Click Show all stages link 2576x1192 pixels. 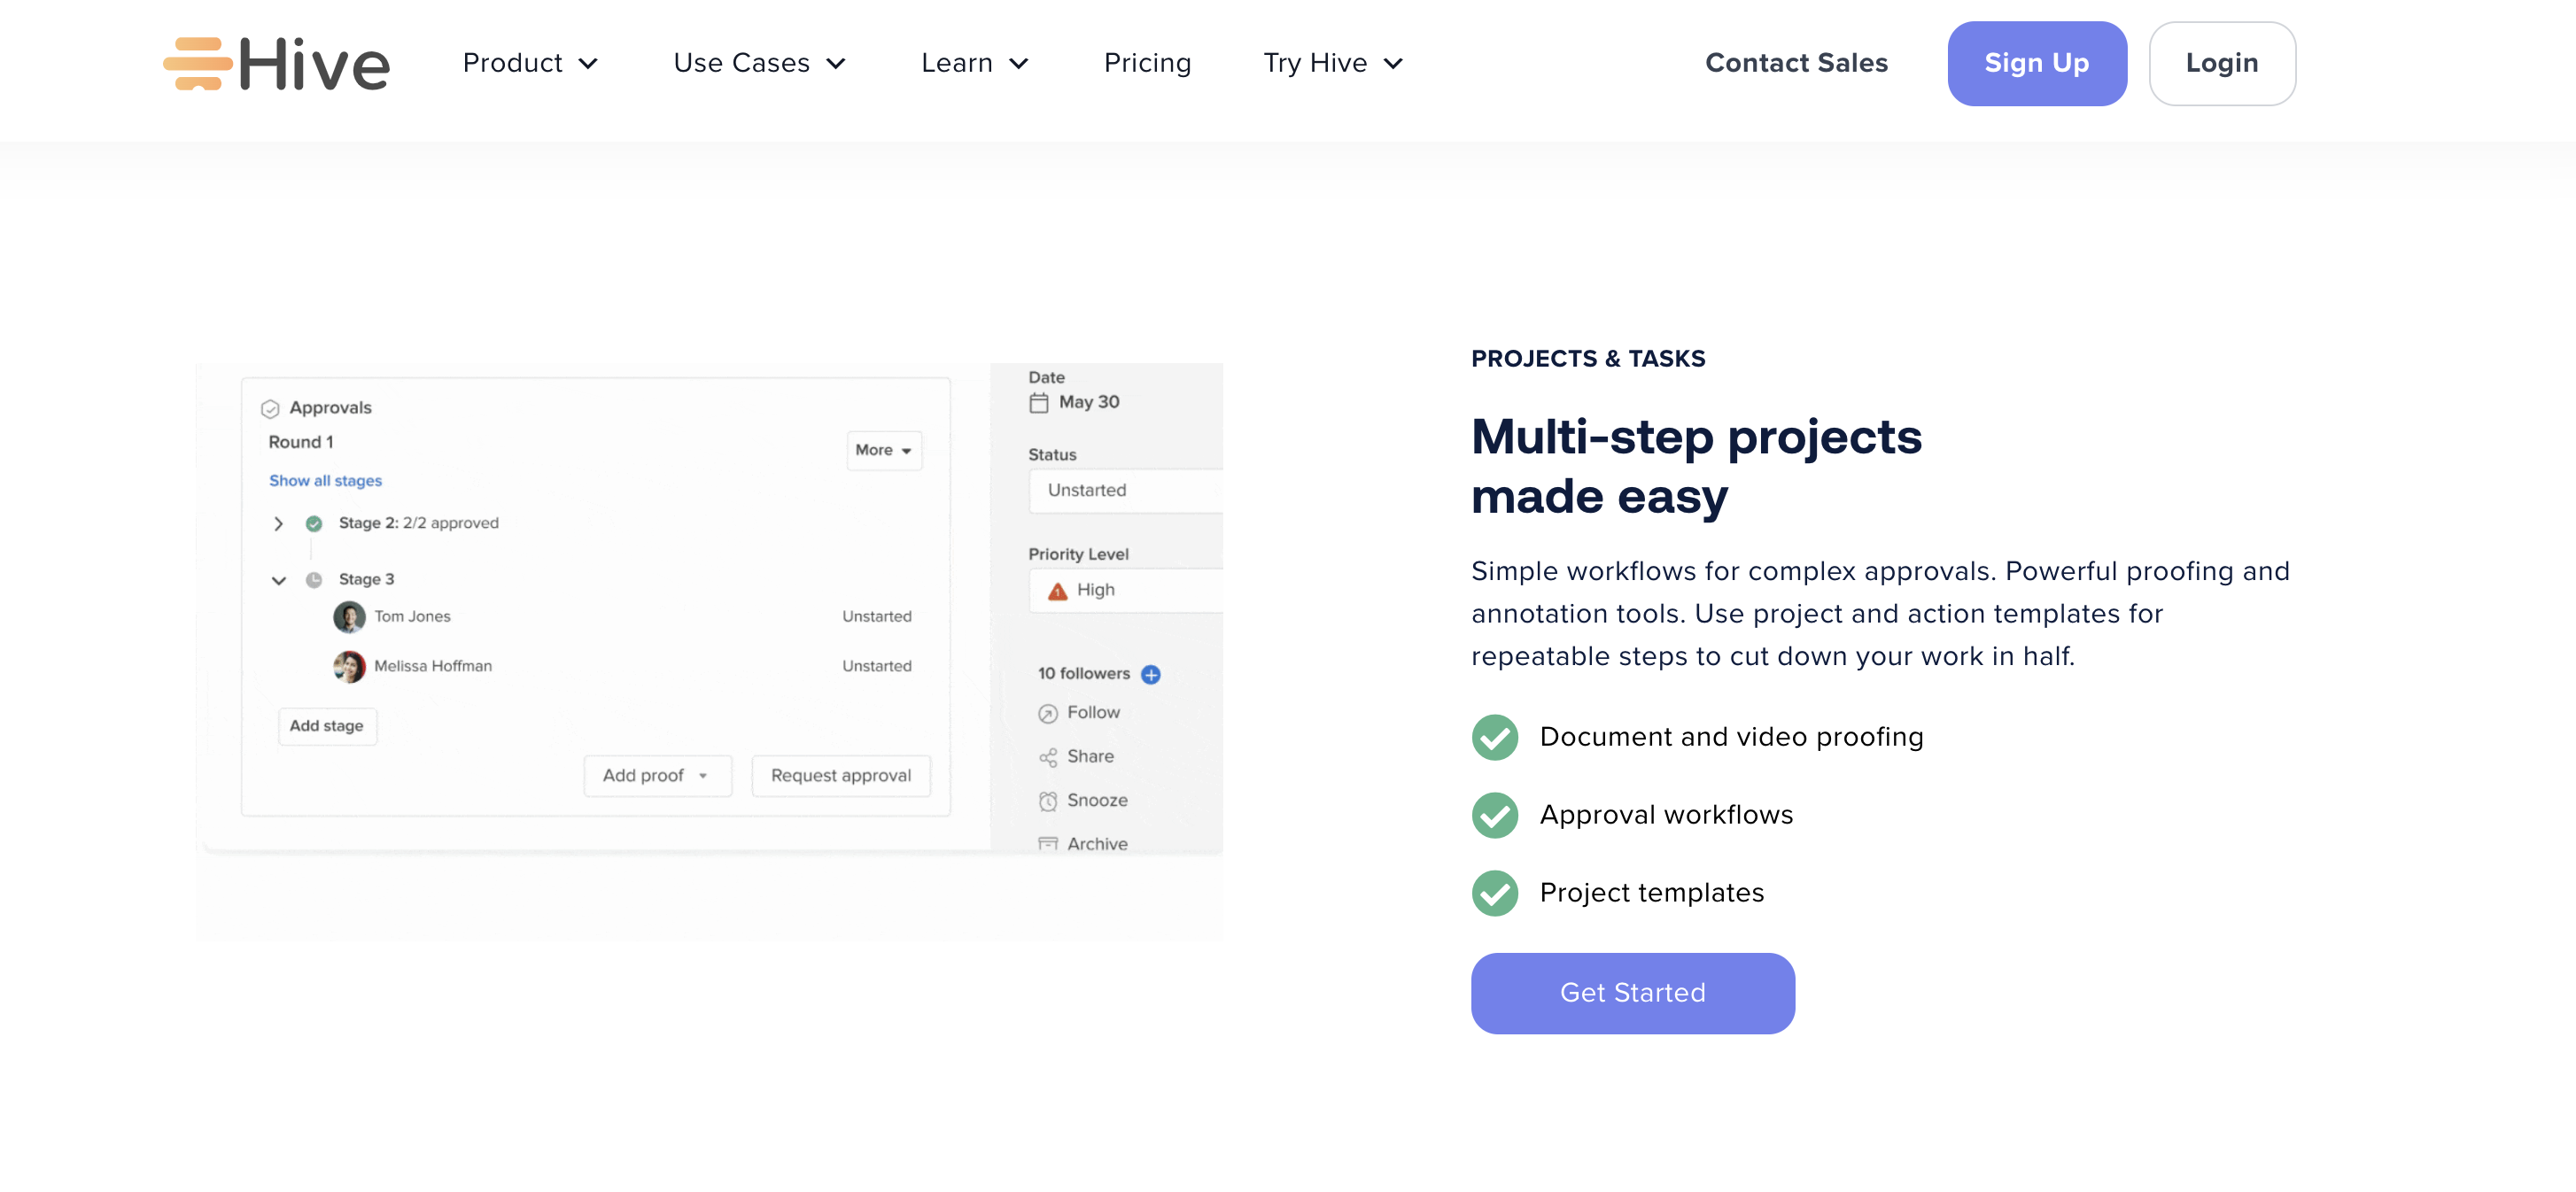[325, 481]
